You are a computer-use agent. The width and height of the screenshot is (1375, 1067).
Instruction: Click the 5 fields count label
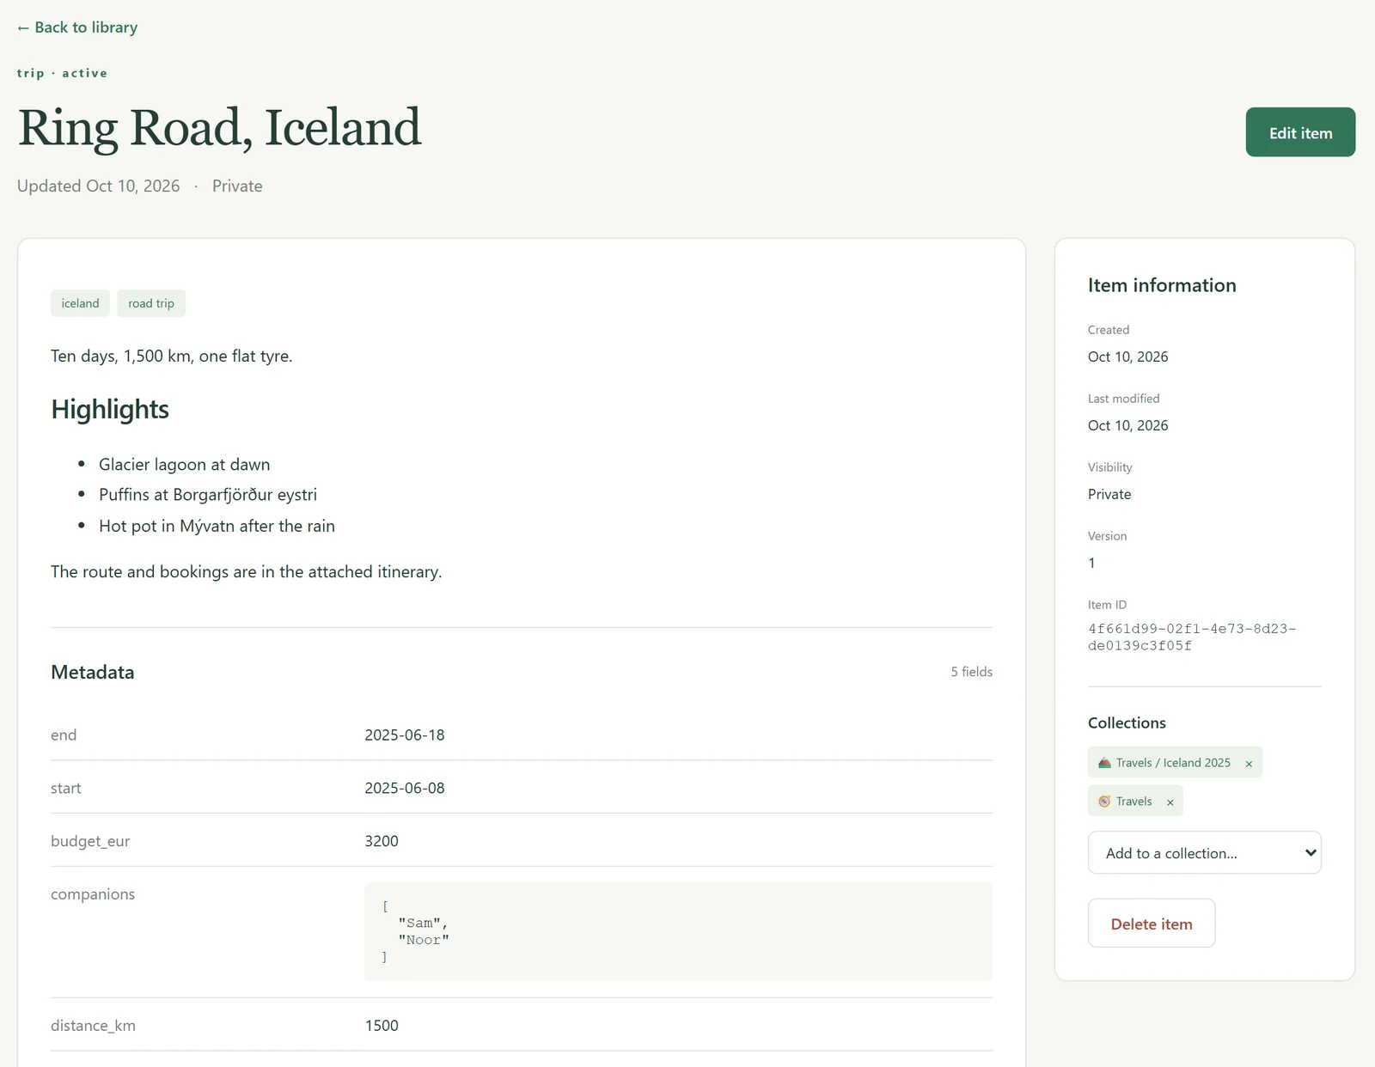click(971, 672)
